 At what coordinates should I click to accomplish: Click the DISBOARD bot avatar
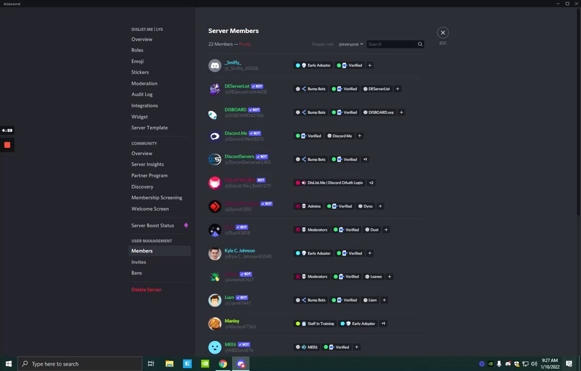click(x=215, y=112)
